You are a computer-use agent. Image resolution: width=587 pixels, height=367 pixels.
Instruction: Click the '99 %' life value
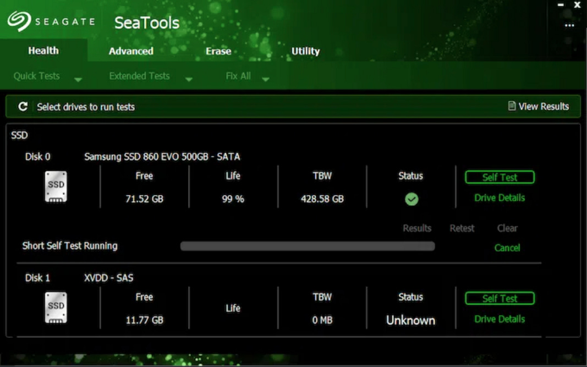pos(233,199)
